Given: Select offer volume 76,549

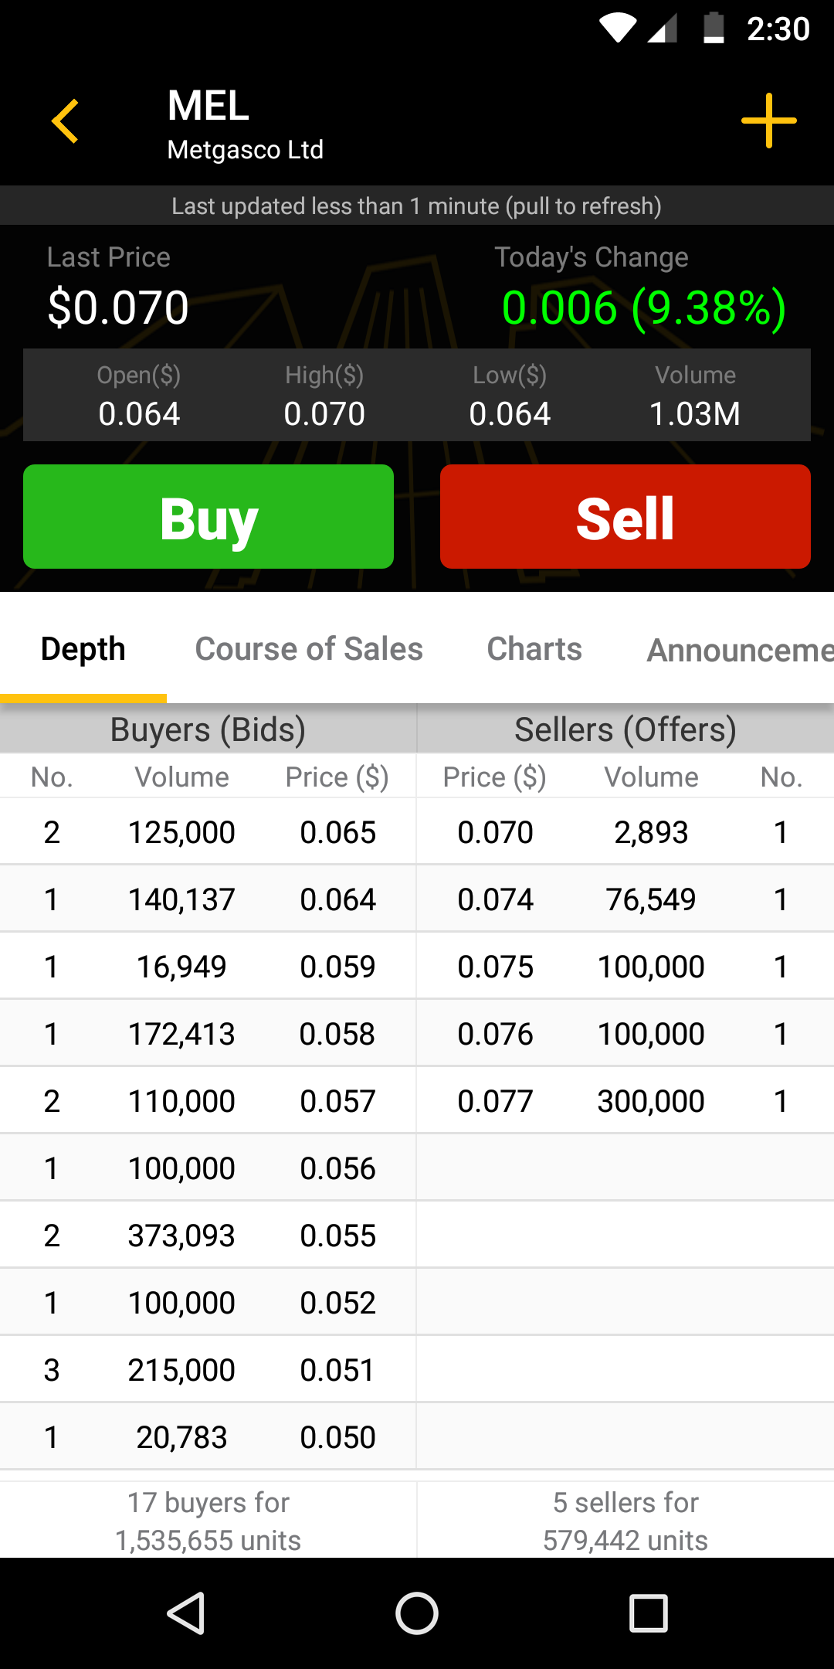Looking at the screenshot, I should point(651,899).
